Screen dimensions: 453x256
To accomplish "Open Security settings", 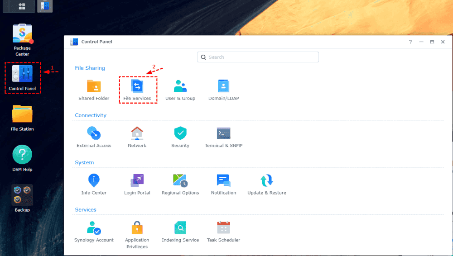I will tap(180, 137).
